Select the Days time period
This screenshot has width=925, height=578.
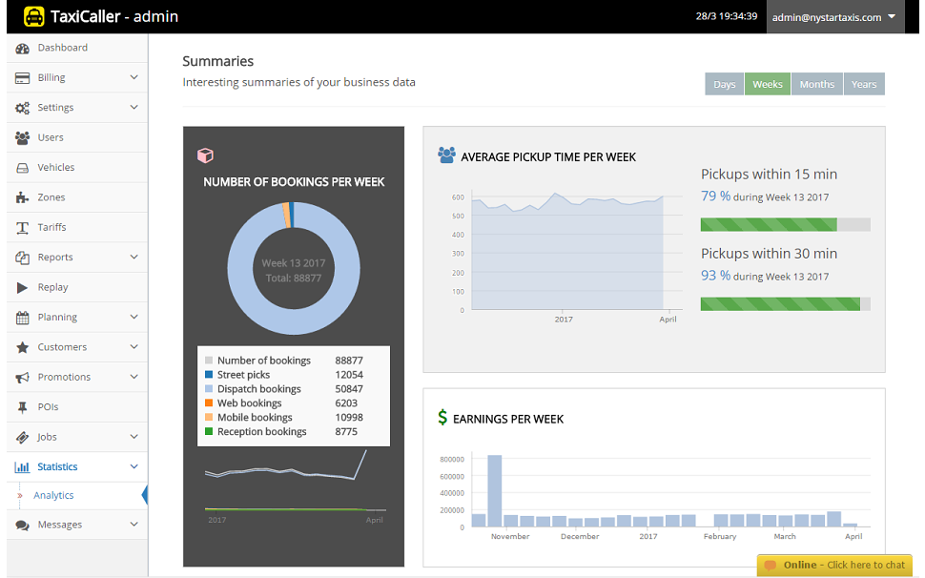click(724, 84)
